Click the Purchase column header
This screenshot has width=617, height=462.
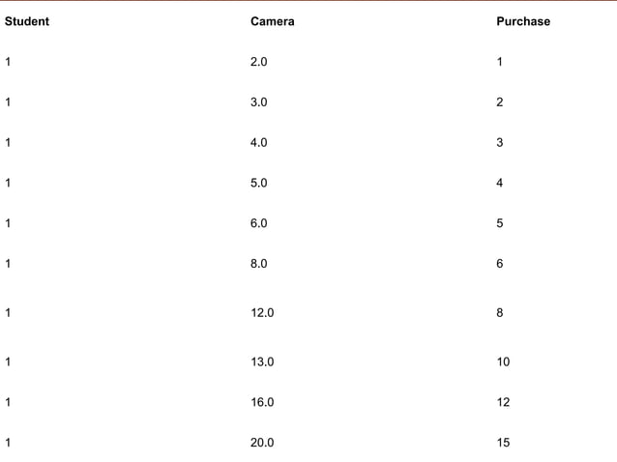click(522, 21)
